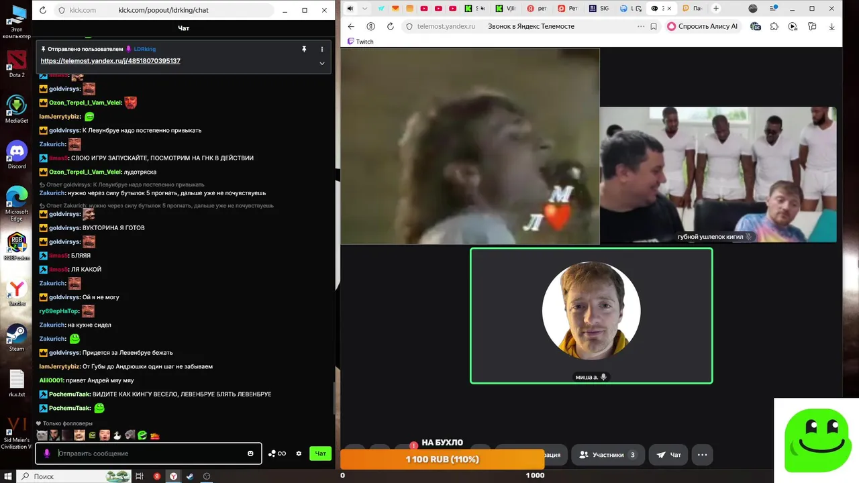Click chat message text 'ВУКТОРИНА Я ГОТОВ'

pyautogui.click(x=113, y=228)
